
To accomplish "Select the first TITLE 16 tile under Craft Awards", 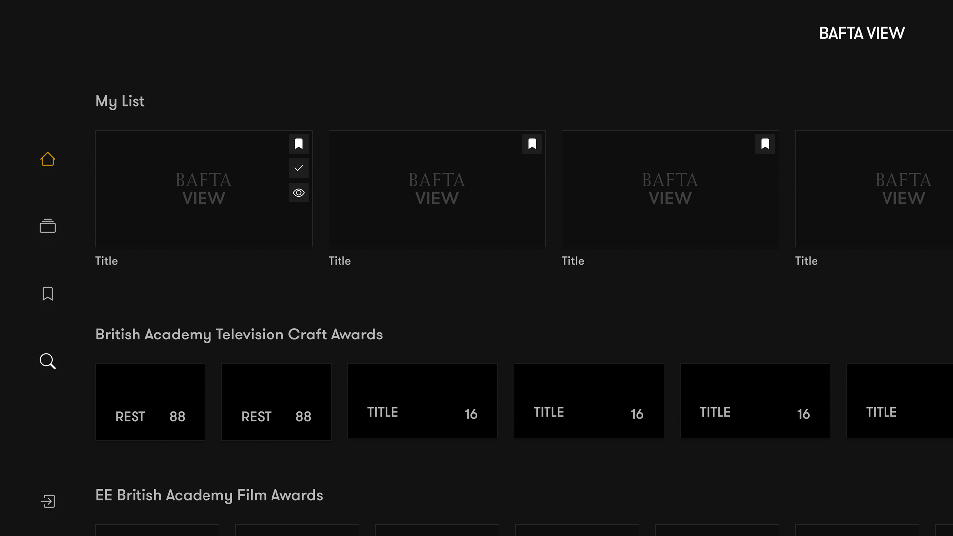I will click(x=422, y=401).
